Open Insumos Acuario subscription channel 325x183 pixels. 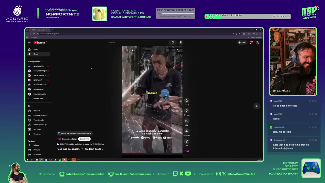coord(38,94)
